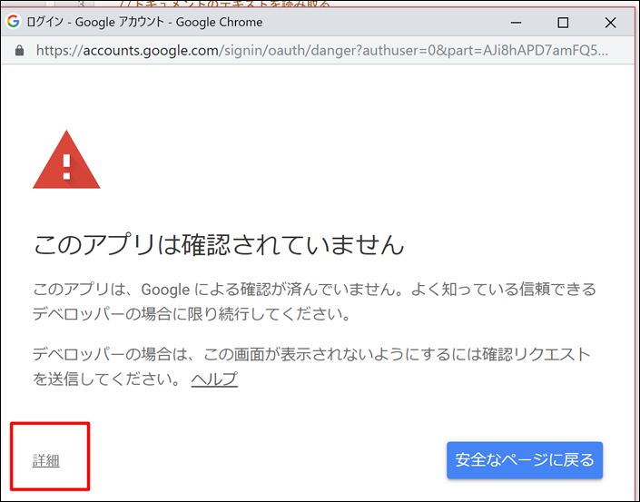
Task: Click the Google logo in title bar
Action: pos(14,21)
